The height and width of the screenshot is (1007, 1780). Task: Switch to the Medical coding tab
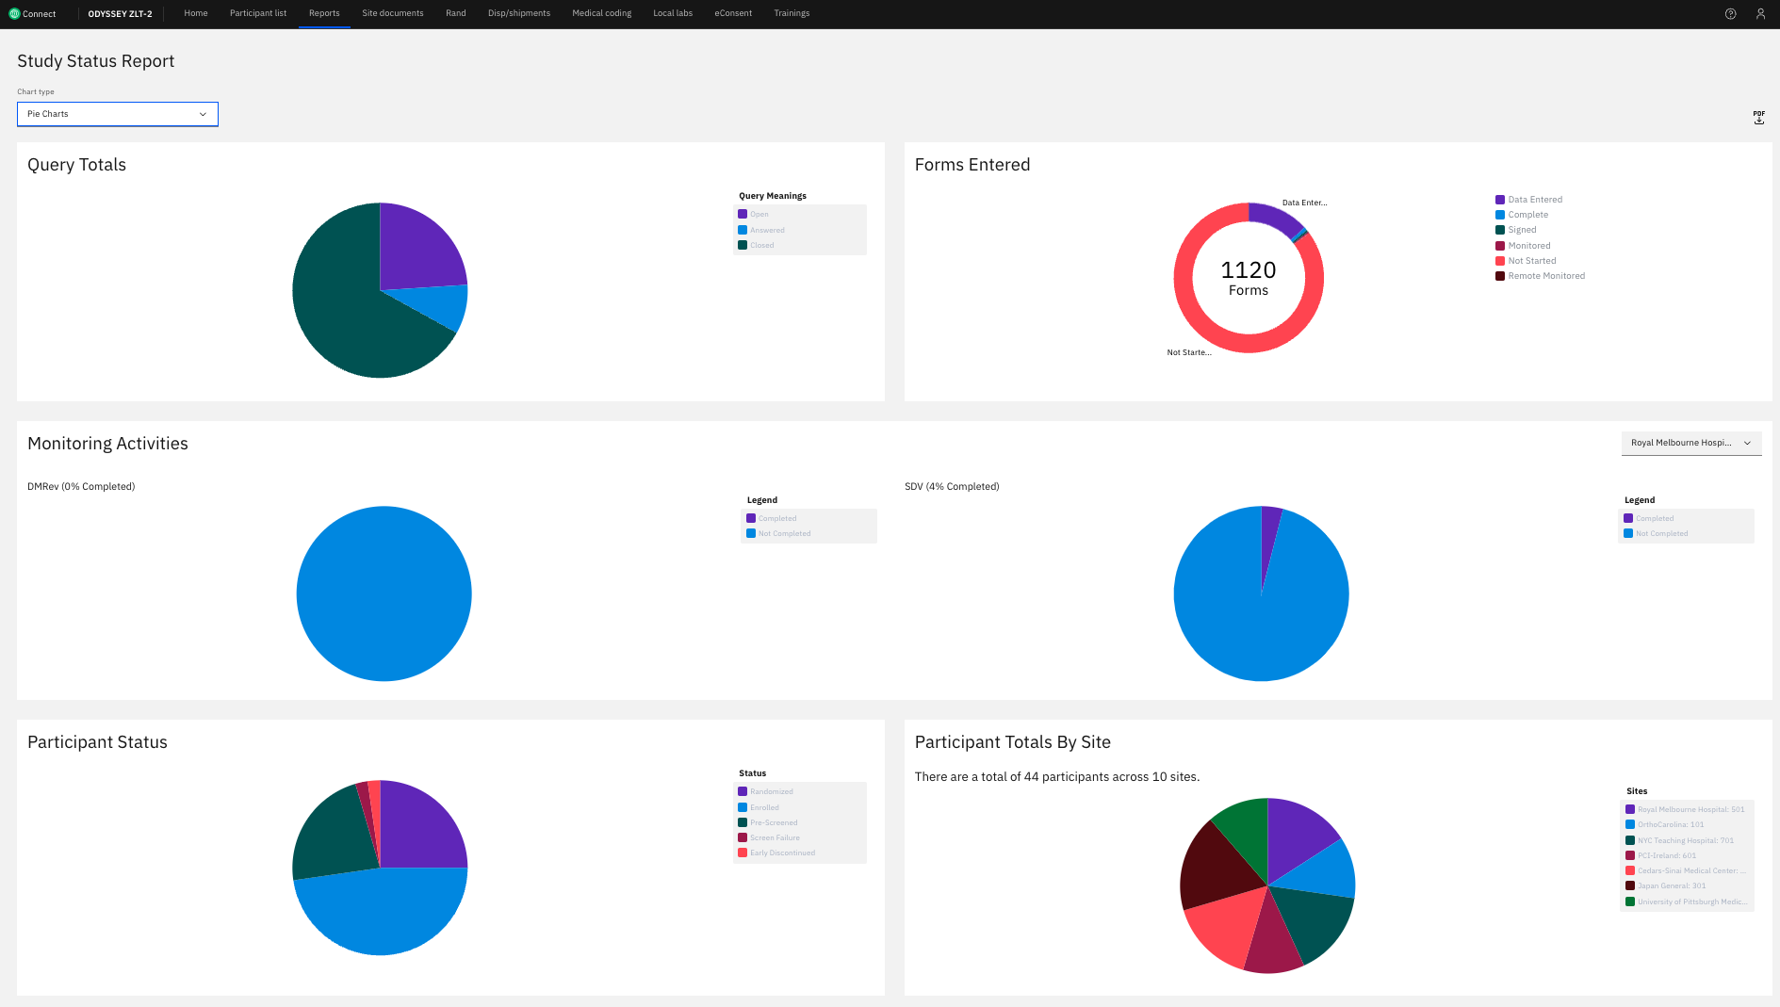(602, 14)
